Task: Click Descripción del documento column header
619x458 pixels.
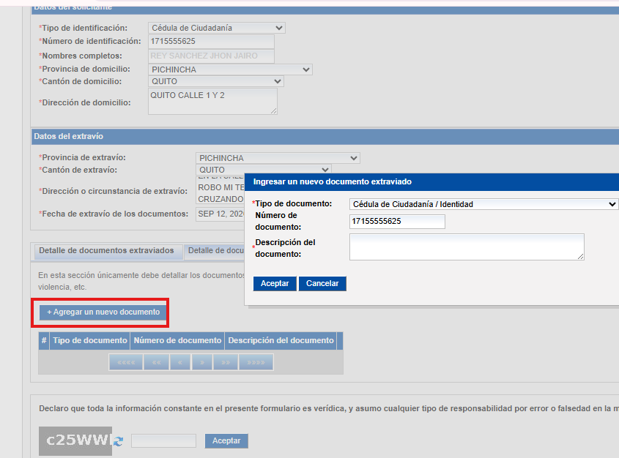Action: click(x=281, y=340)
